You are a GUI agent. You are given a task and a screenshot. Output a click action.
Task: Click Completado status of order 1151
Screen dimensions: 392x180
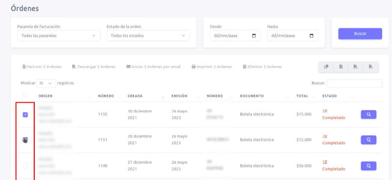click(334, 143)
